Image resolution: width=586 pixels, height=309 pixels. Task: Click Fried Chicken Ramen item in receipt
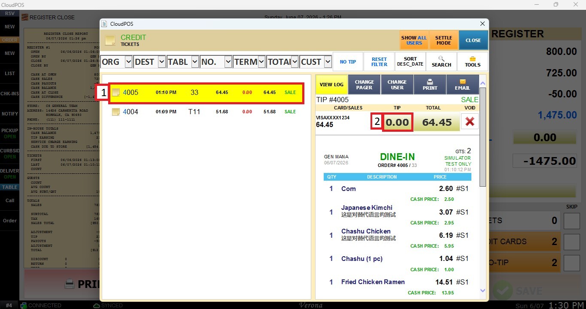373,282
